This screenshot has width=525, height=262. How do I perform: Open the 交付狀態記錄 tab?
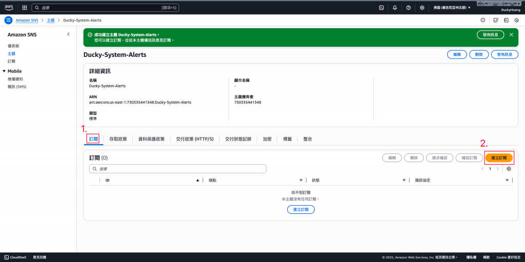[x=238, y=139]
